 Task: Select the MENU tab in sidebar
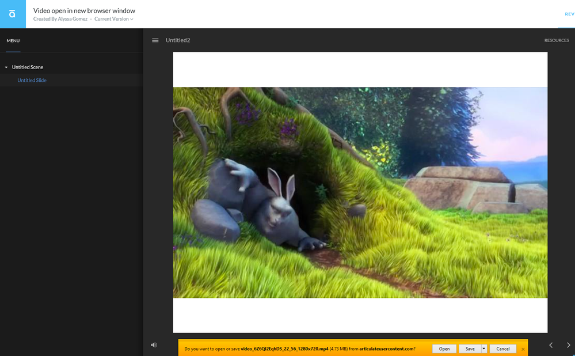coord(13,41)
